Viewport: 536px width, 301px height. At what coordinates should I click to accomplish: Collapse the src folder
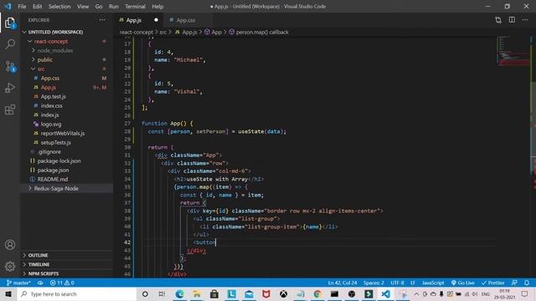[x=67, y=69]
